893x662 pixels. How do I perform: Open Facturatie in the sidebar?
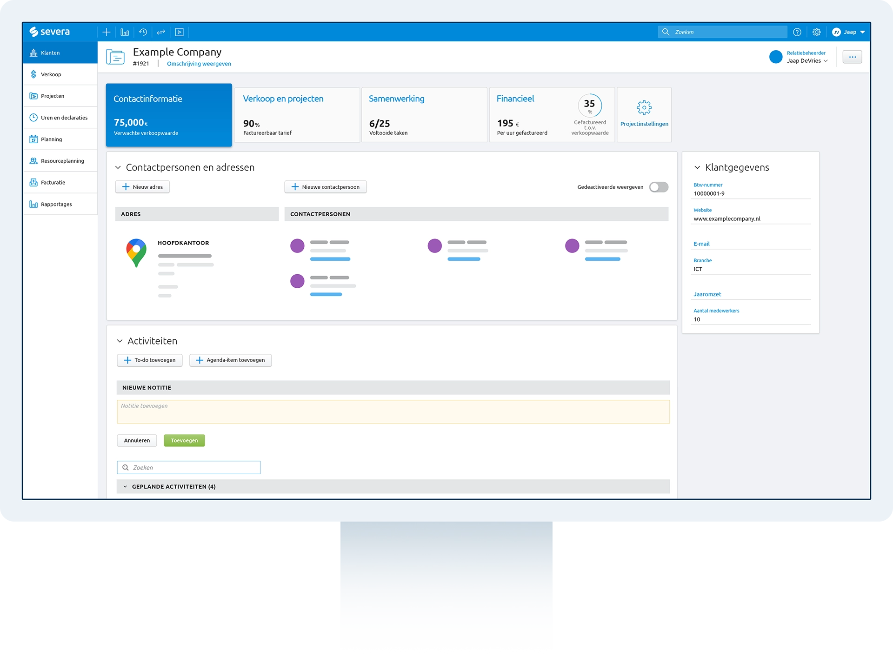click(x=53, y=183)
